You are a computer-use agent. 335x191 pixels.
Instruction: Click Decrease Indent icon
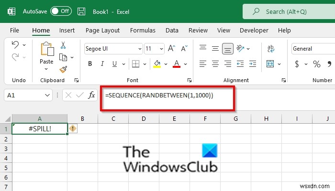click(x=240, y=64)
